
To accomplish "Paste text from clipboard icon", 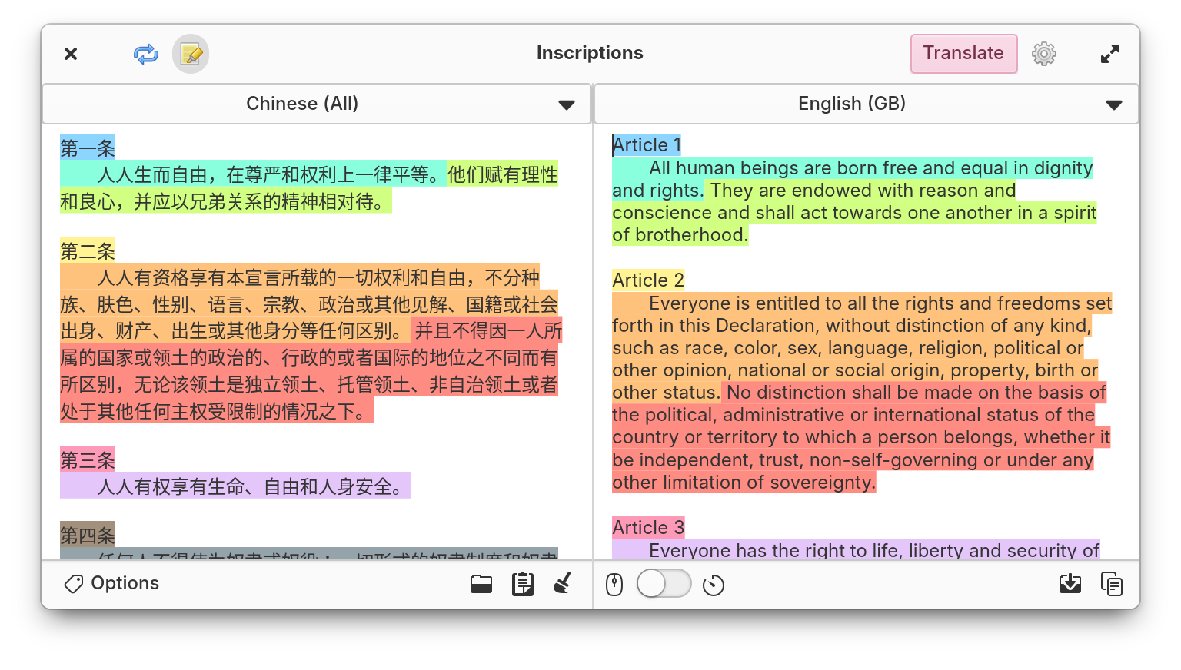I will (x=523, y=584).
